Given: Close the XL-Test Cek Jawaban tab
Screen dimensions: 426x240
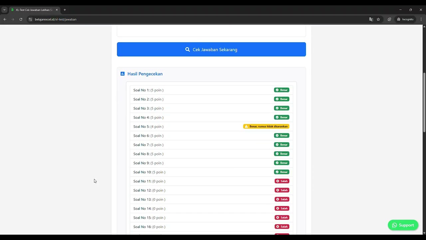Looking at the screenshot, I should (x=57, y=10).
